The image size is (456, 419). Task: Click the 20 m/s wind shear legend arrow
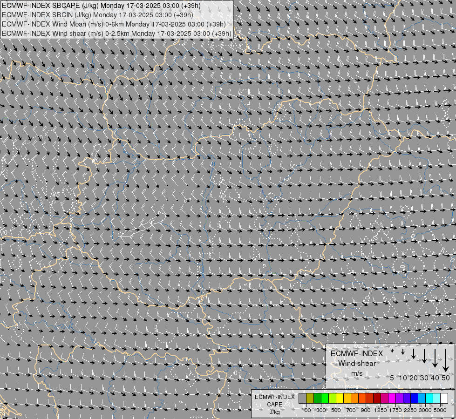tap(414, 353)
